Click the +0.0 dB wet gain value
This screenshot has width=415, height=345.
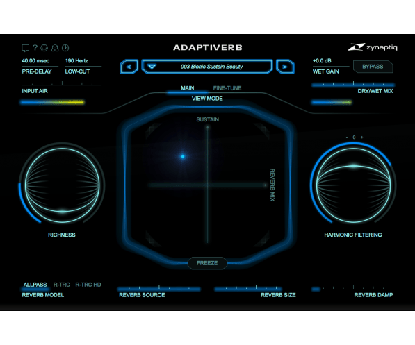coord(322,61)
